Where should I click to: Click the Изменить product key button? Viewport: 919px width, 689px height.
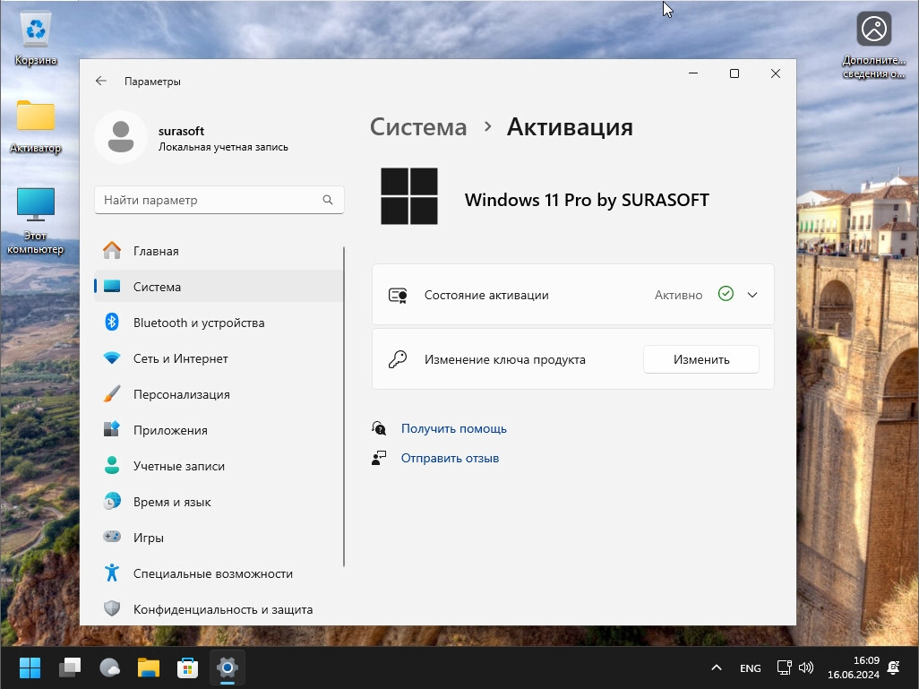tap(701, 359)
